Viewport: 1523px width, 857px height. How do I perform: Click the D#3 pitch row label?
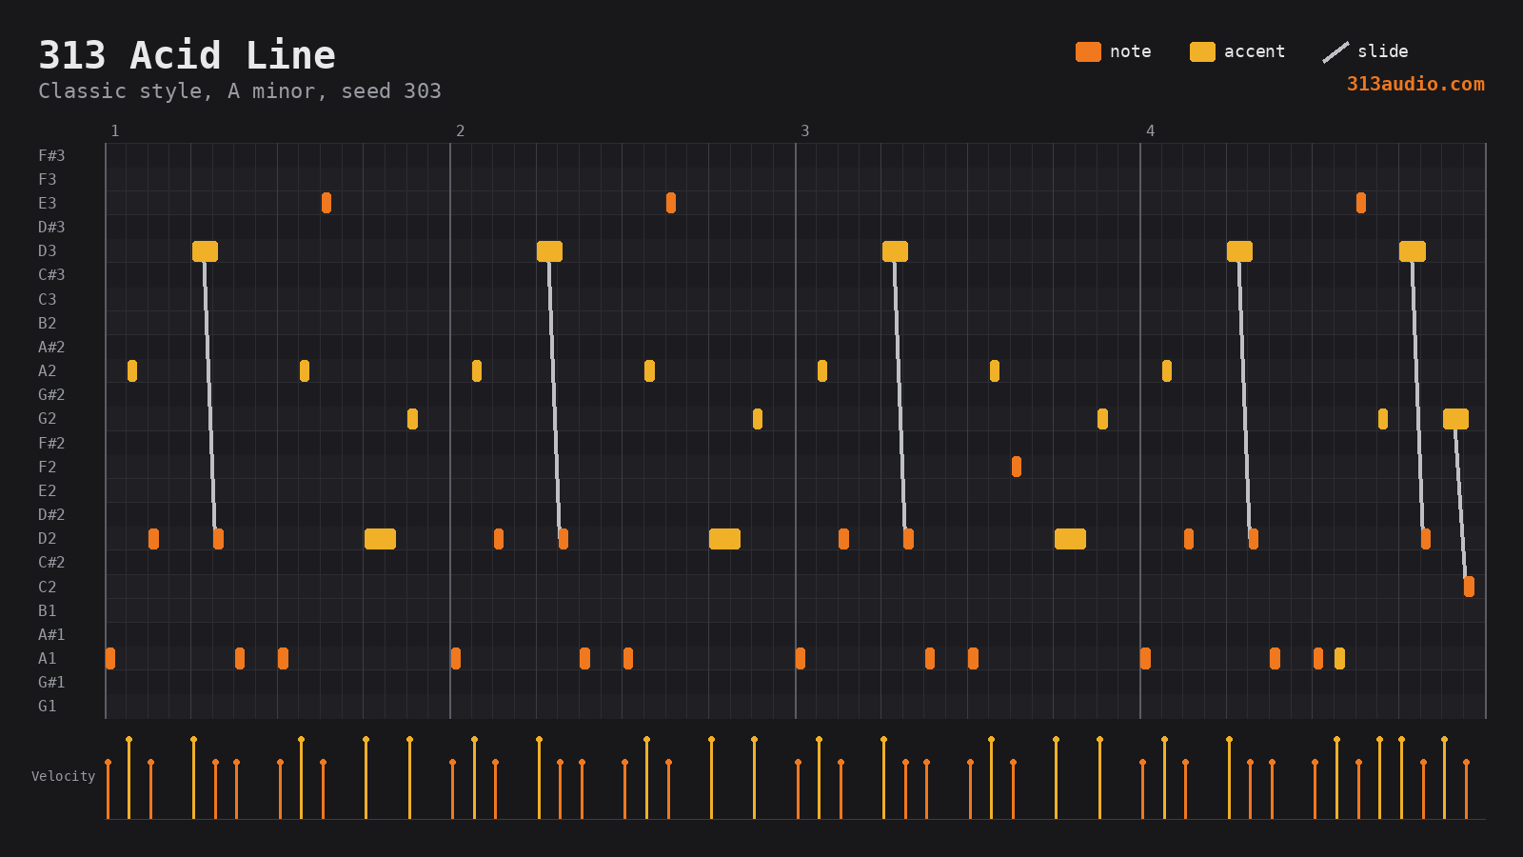tap(51, 227)
